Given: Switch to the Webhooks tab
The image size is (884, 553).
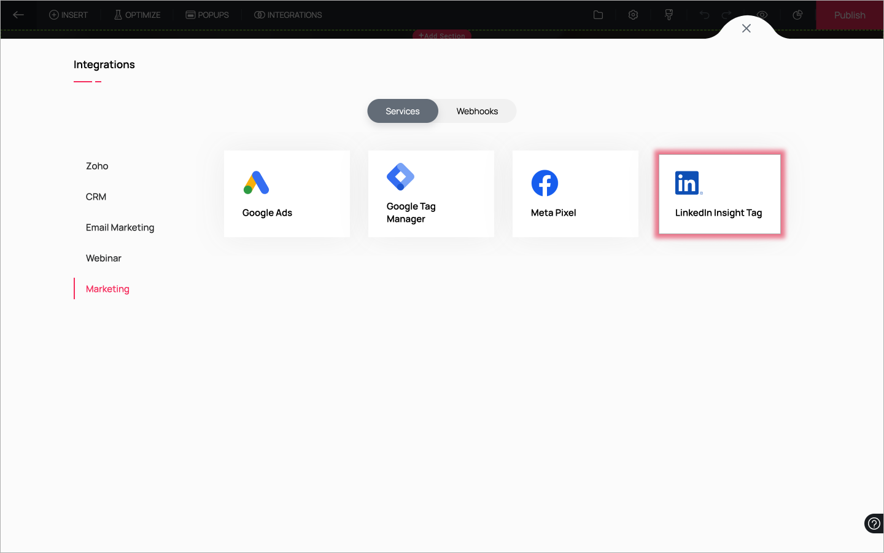Looking at the screenshot, I should pyautogui.click(x=477, y=111).
